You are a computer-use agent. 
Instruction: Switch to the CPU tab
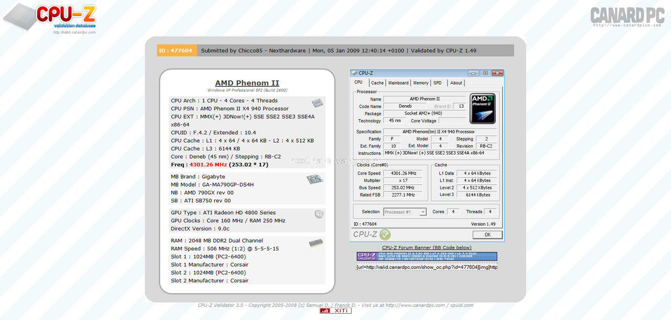(x=359, y=82)
